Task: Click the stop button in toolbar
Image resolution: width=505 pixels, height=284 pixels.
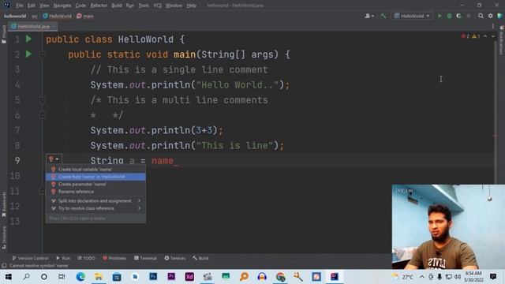Action: pos(469,16)
